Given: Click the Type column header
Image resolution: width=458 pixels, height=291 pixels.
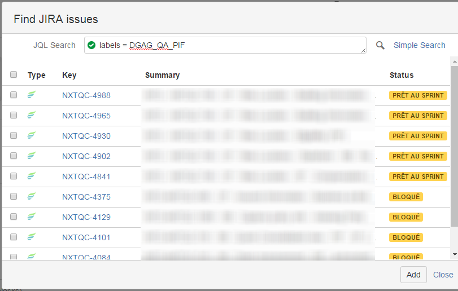Looking at the screenshot, I should coord(37,75).
